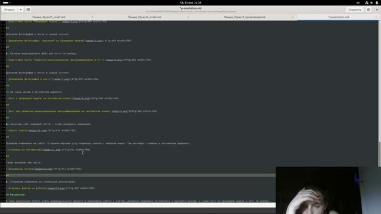Click the '## Результаты' heading line
The width and height of the screenshot is (381, 214).
[x=15, y=194]
